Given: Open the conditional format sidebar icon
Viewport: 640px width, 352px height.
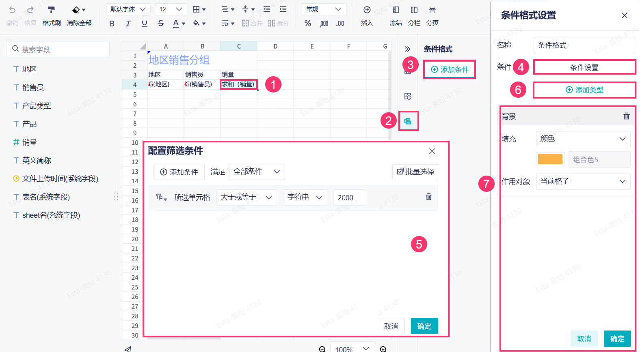Looking at the screenshot, I should pos(408,121).
